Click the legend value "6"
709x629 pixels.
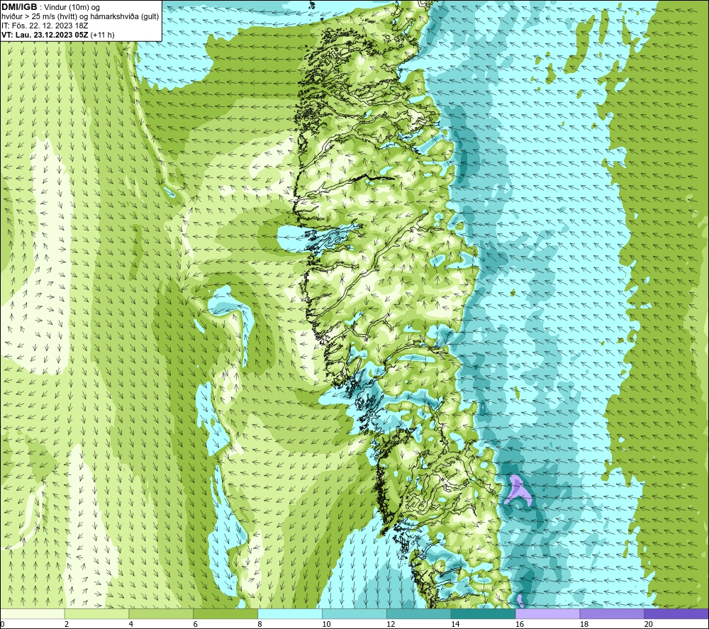tap(196, 624)
